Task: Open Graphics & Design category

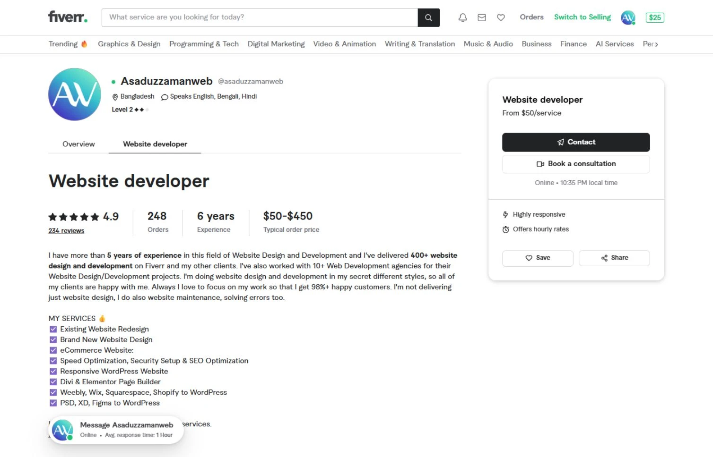Action: 129,44
